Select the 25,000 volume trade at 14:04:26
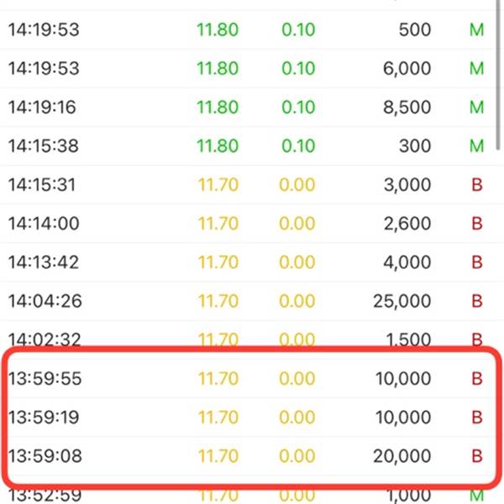504x504 pixels. 402,301
